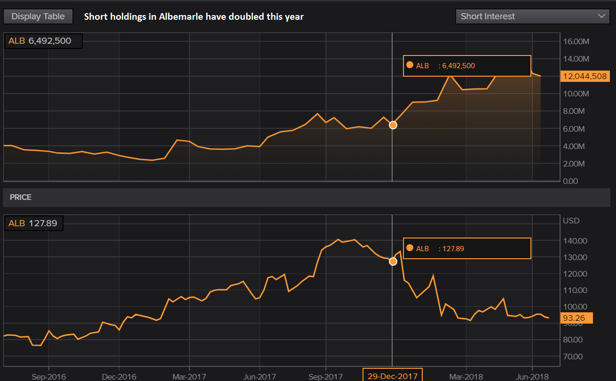Click the highlighted data point on short interest line
616x381 pixels.
click(393, 125)
